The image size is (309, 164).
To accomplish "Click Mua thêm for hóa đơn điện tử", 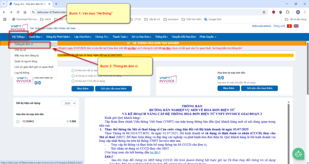I will point(82,89).
